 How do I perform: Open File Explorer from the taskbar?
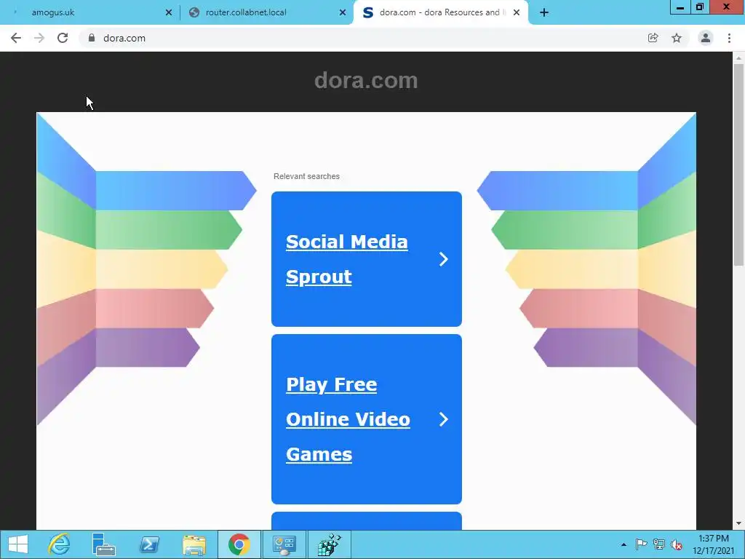(194, 544)
